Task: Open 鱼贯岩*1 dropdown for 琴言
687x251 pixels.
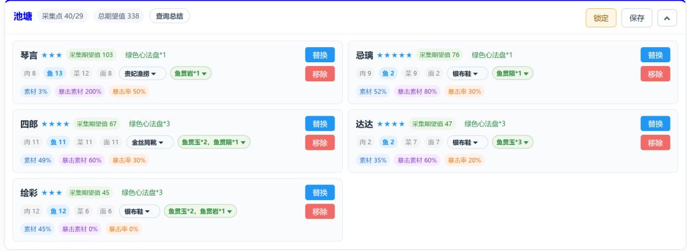Action: [191, 74]
